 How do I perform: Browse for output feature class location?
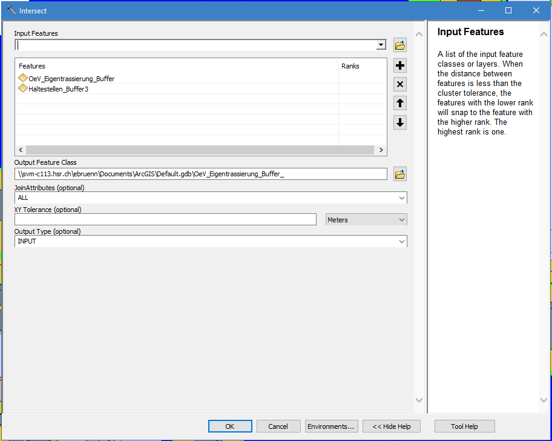tap(399, 174)
